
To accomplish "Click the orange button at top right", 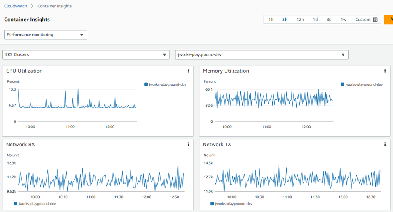I will 388,20.
